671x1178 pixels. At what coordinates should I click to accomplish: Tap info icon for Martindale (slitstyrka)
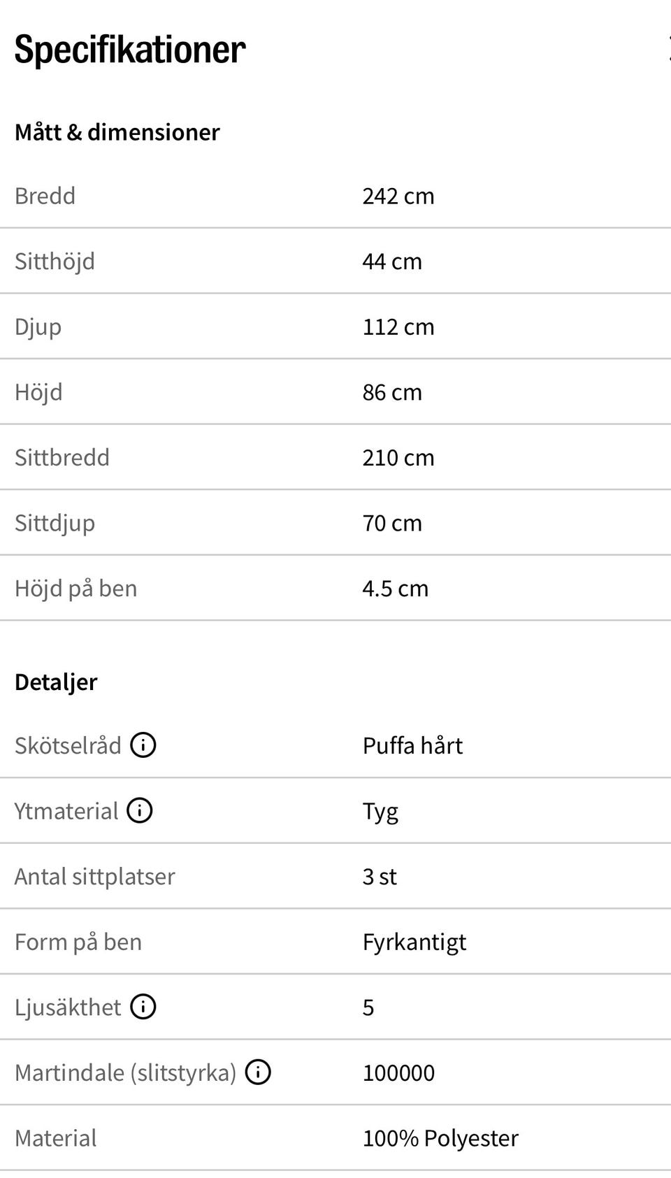point(258,1072)
